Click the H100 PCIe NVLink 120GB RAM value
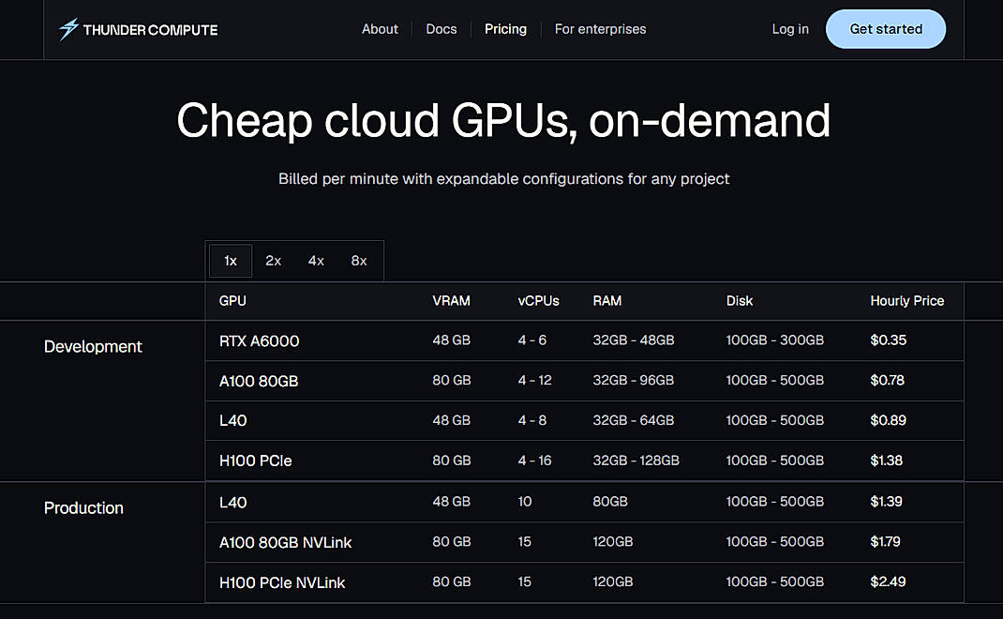Viewport: 1003px width, 619px height. pos(613,581)
